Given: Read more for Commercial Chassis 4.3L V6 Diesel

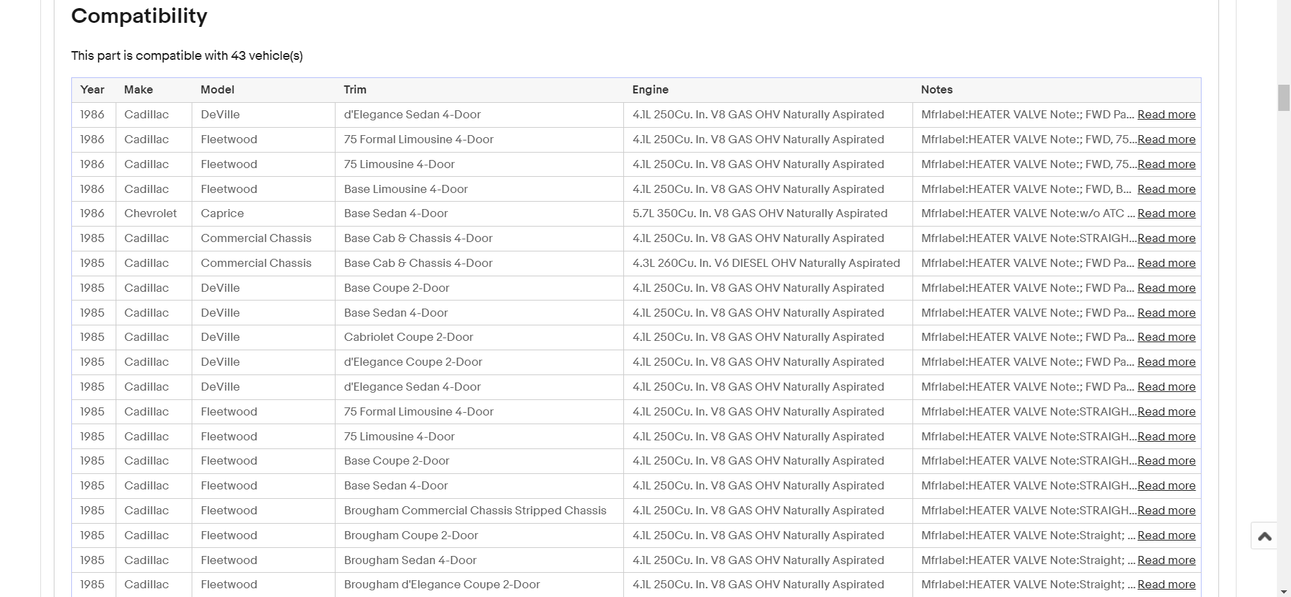Looking at the screenshot, I should click(1167, 263).
